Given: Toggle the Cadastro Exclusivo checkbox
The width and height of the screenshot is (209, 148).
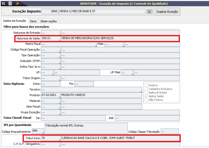Looking at the screenshot, I should pos(146,89).
